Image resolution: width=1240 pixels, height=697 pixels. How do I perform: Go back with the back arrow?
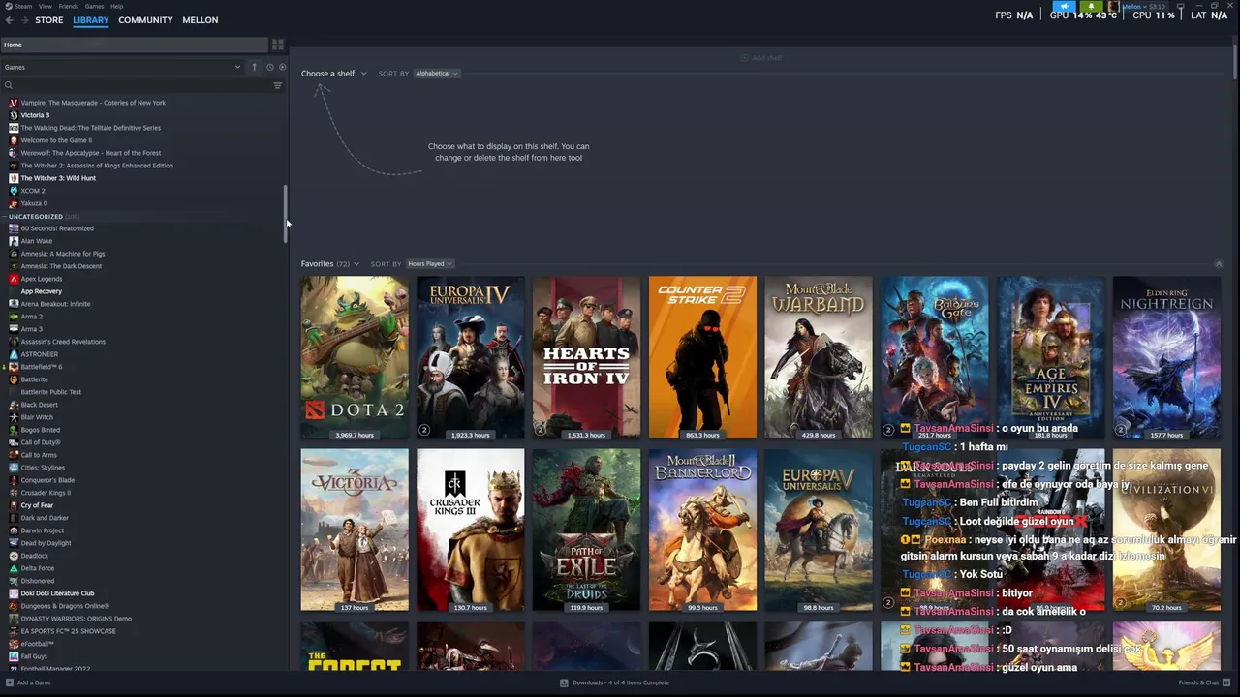click(x=10, y=20)
